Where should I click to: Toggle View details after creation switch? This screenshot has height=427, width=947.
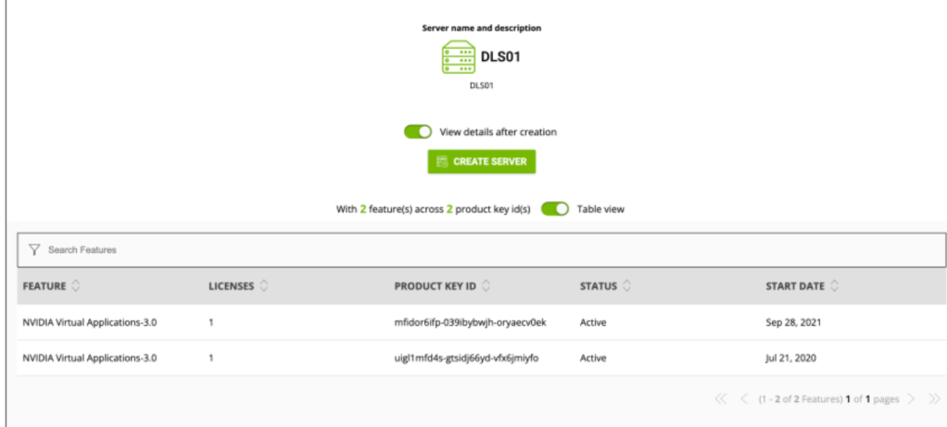pos(418,132)
